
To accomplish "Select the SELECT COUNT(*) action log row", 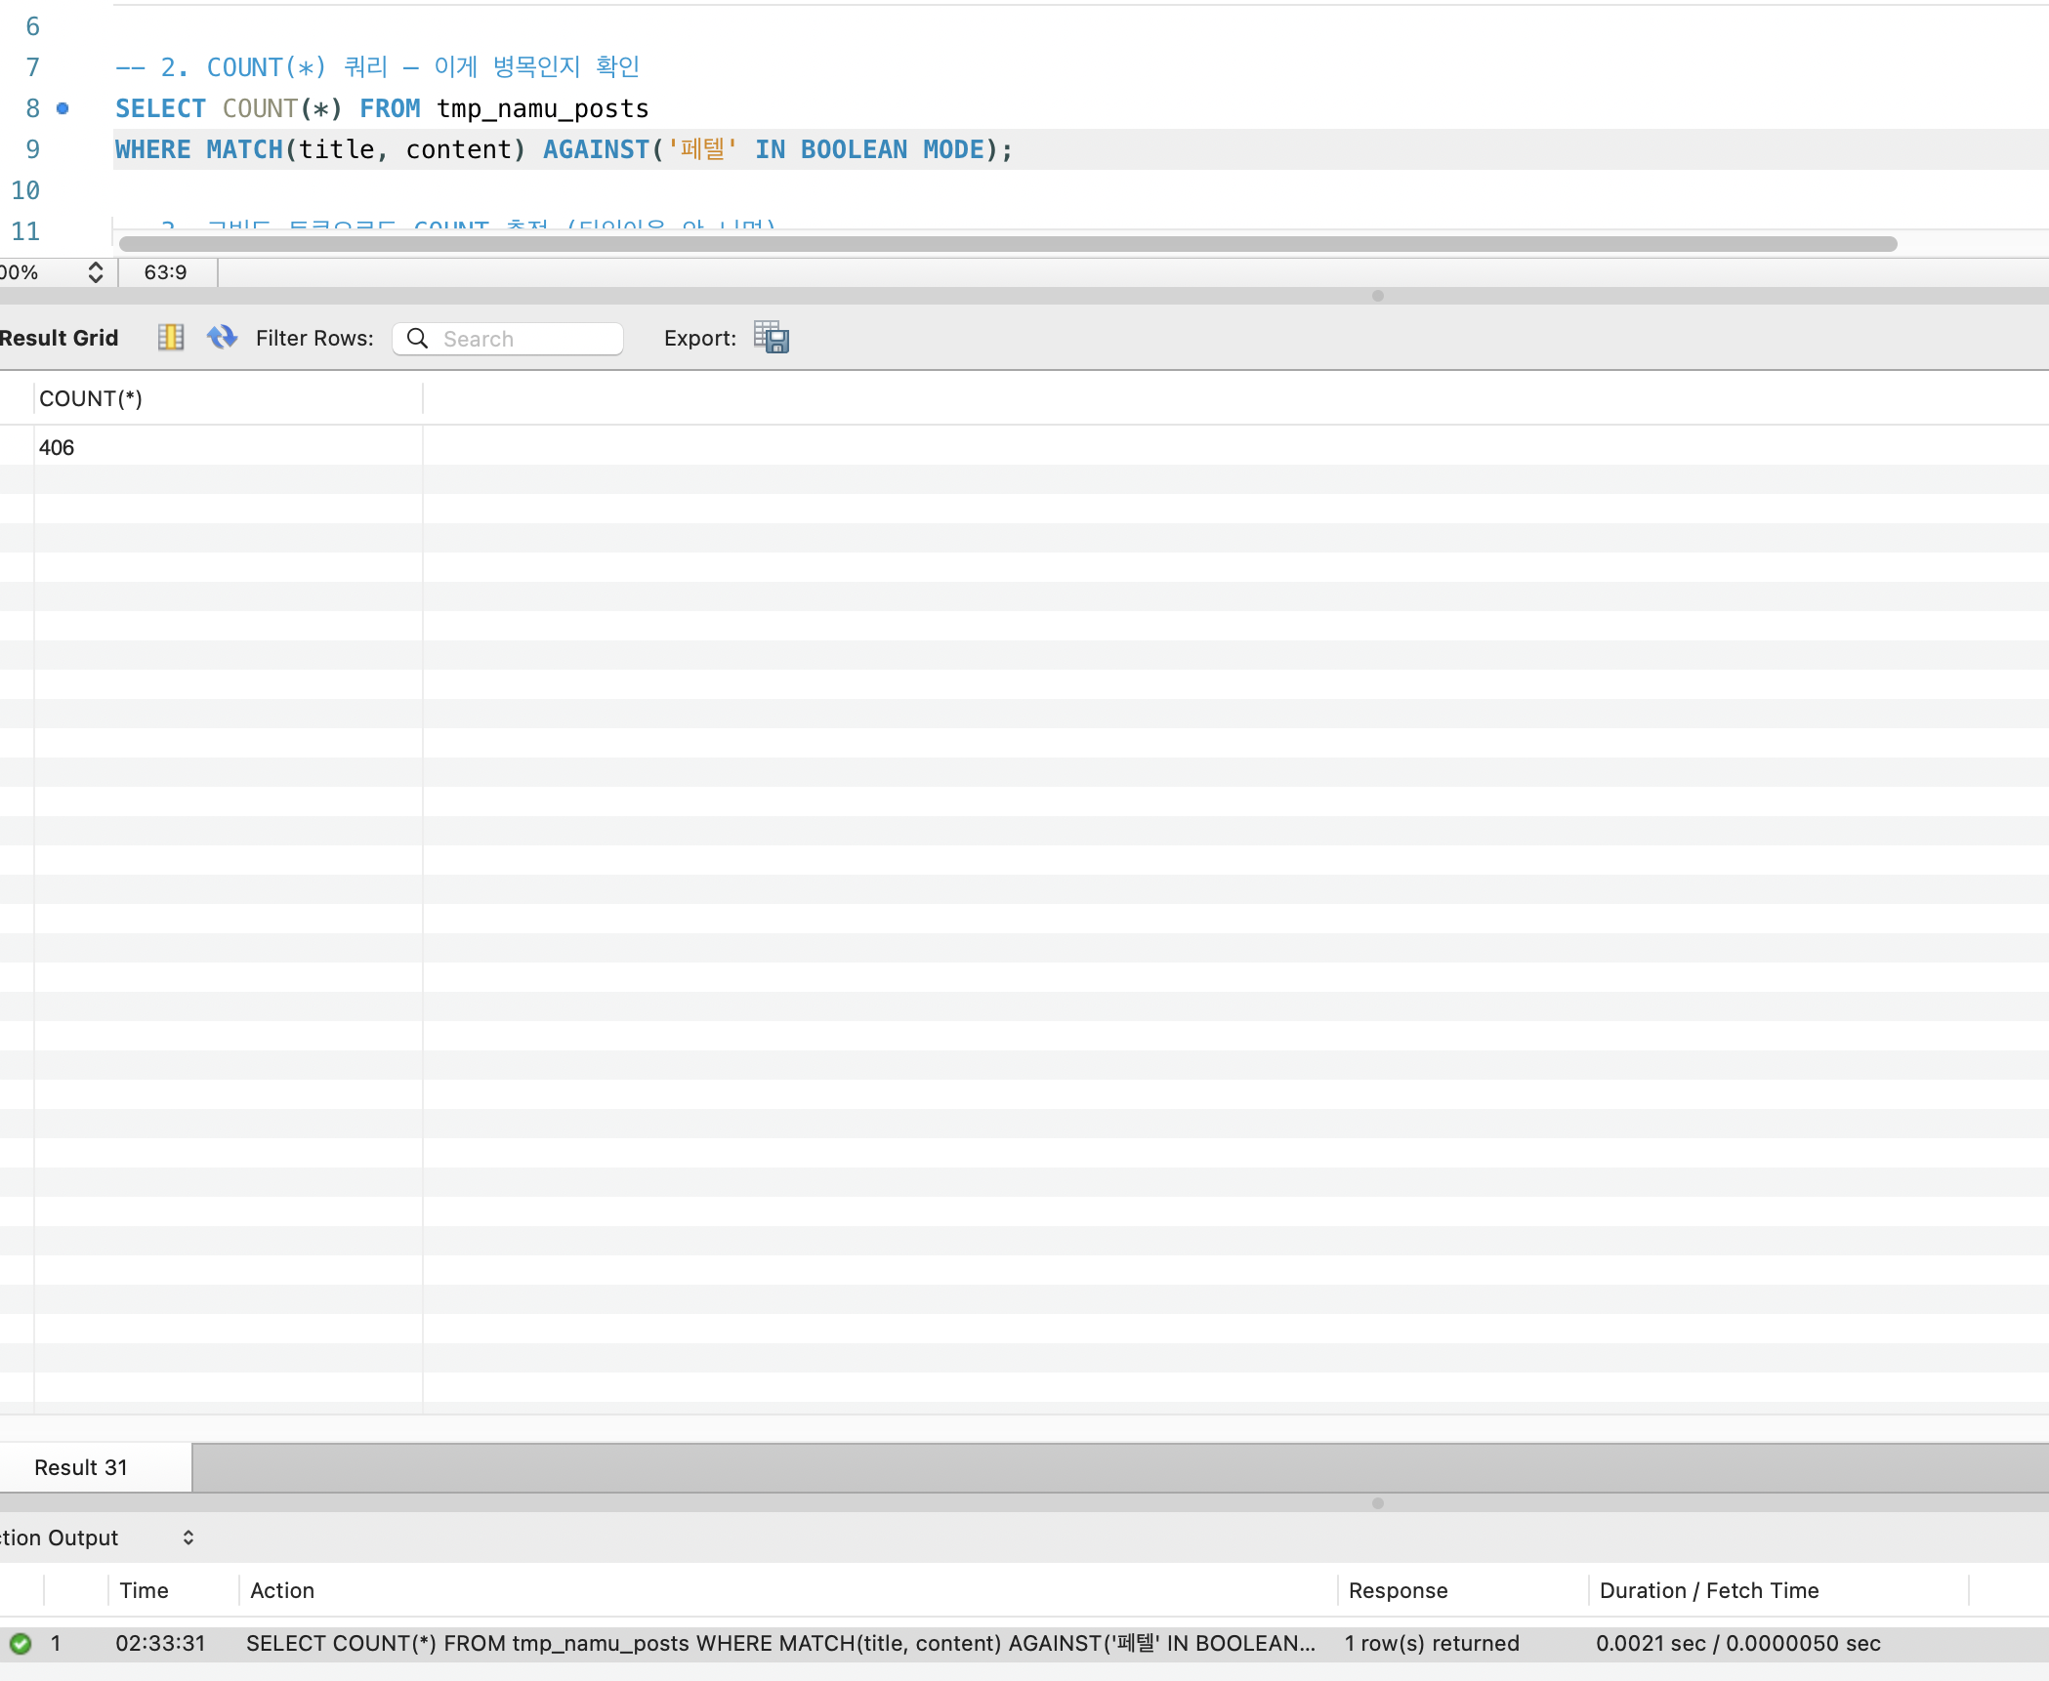I will click(779, 1643).
